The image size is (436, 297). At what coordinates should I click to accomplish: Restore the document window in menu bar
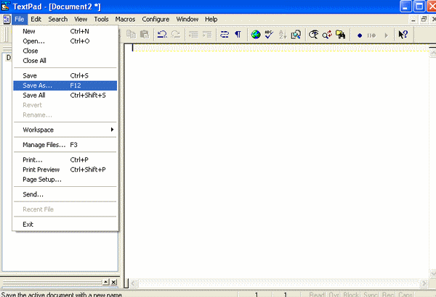pos(424,20)
